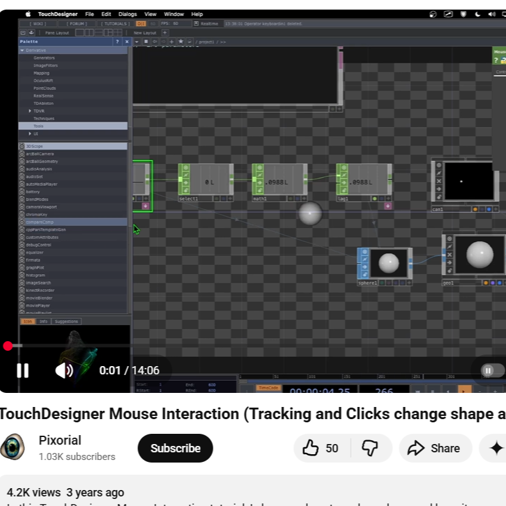506x506 pixels.
Task: Select the top-bottom split pane layout icon
Action: pos(98,33)
